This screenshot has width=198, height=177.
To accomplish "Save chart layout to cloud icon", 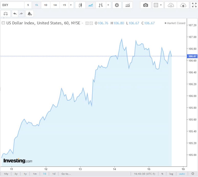I will pos(183,5).
